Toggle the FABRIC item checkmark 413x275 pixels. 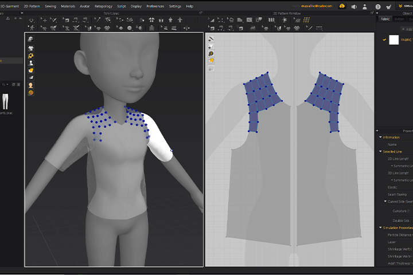tap(384, 40)
